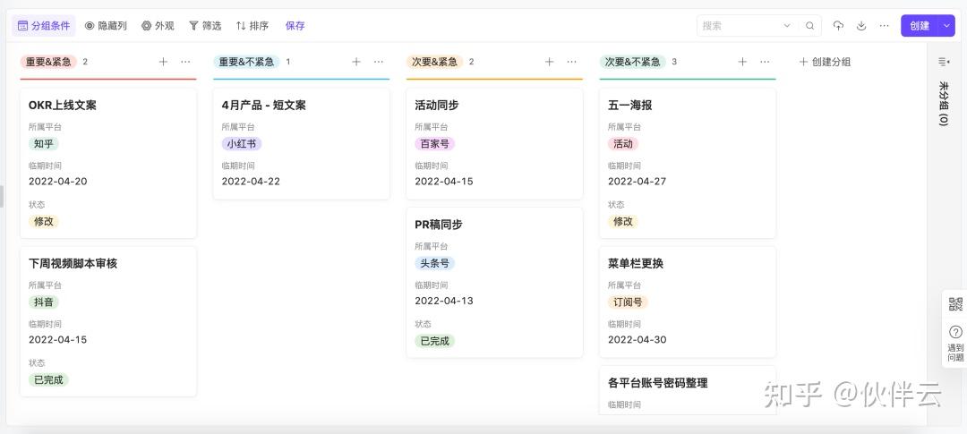Viewport: 967px width, 434px height.
Task: Click the date 2022-04-22
Action: click(x=251, y=182)
